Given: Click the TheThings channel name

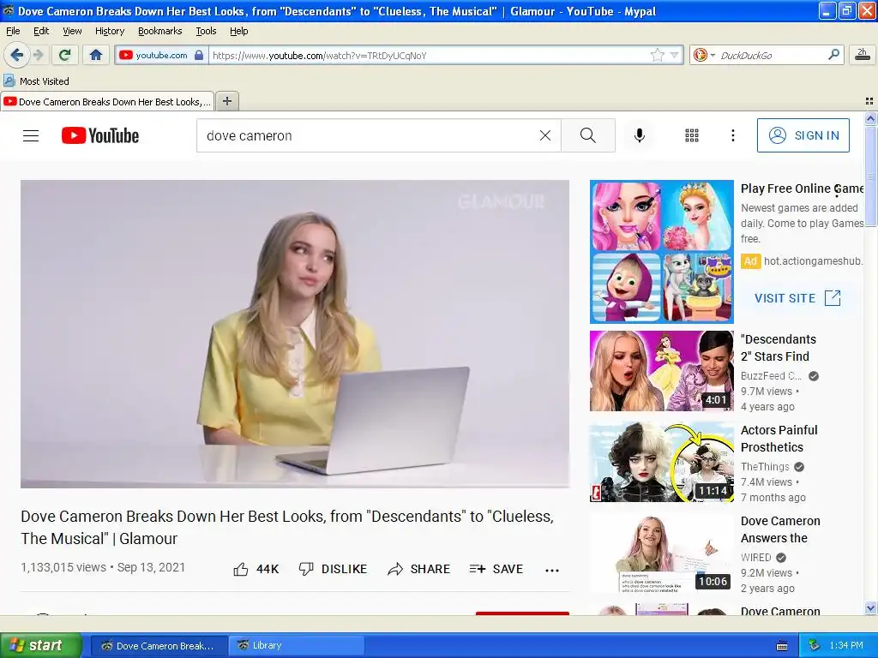Looking at the screenshot, I should tap(765, 467).
